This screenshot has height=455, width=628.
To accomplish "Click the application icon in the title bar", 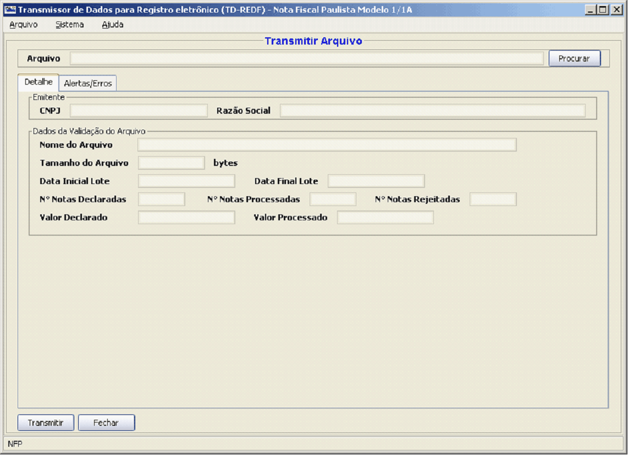I will click(x=10, y=9).
